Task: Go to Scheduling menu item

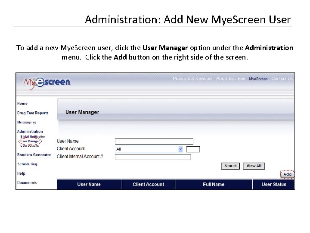Action: tap(27, 164)
